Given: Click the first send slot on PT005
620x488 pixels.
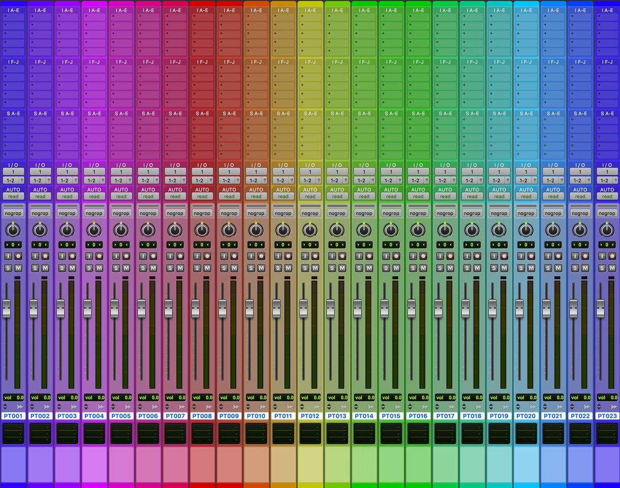Looking at the screenshot, I should [121, 120].
